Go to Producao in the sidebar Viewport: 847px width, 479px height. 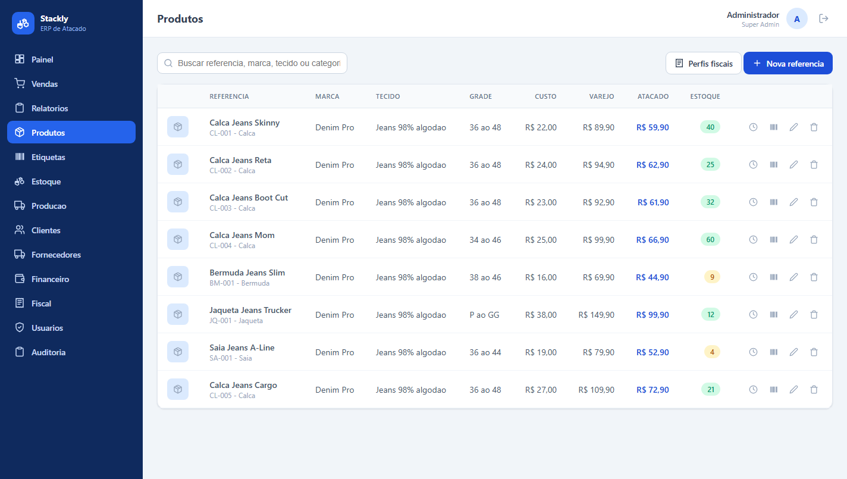(71, 206)
